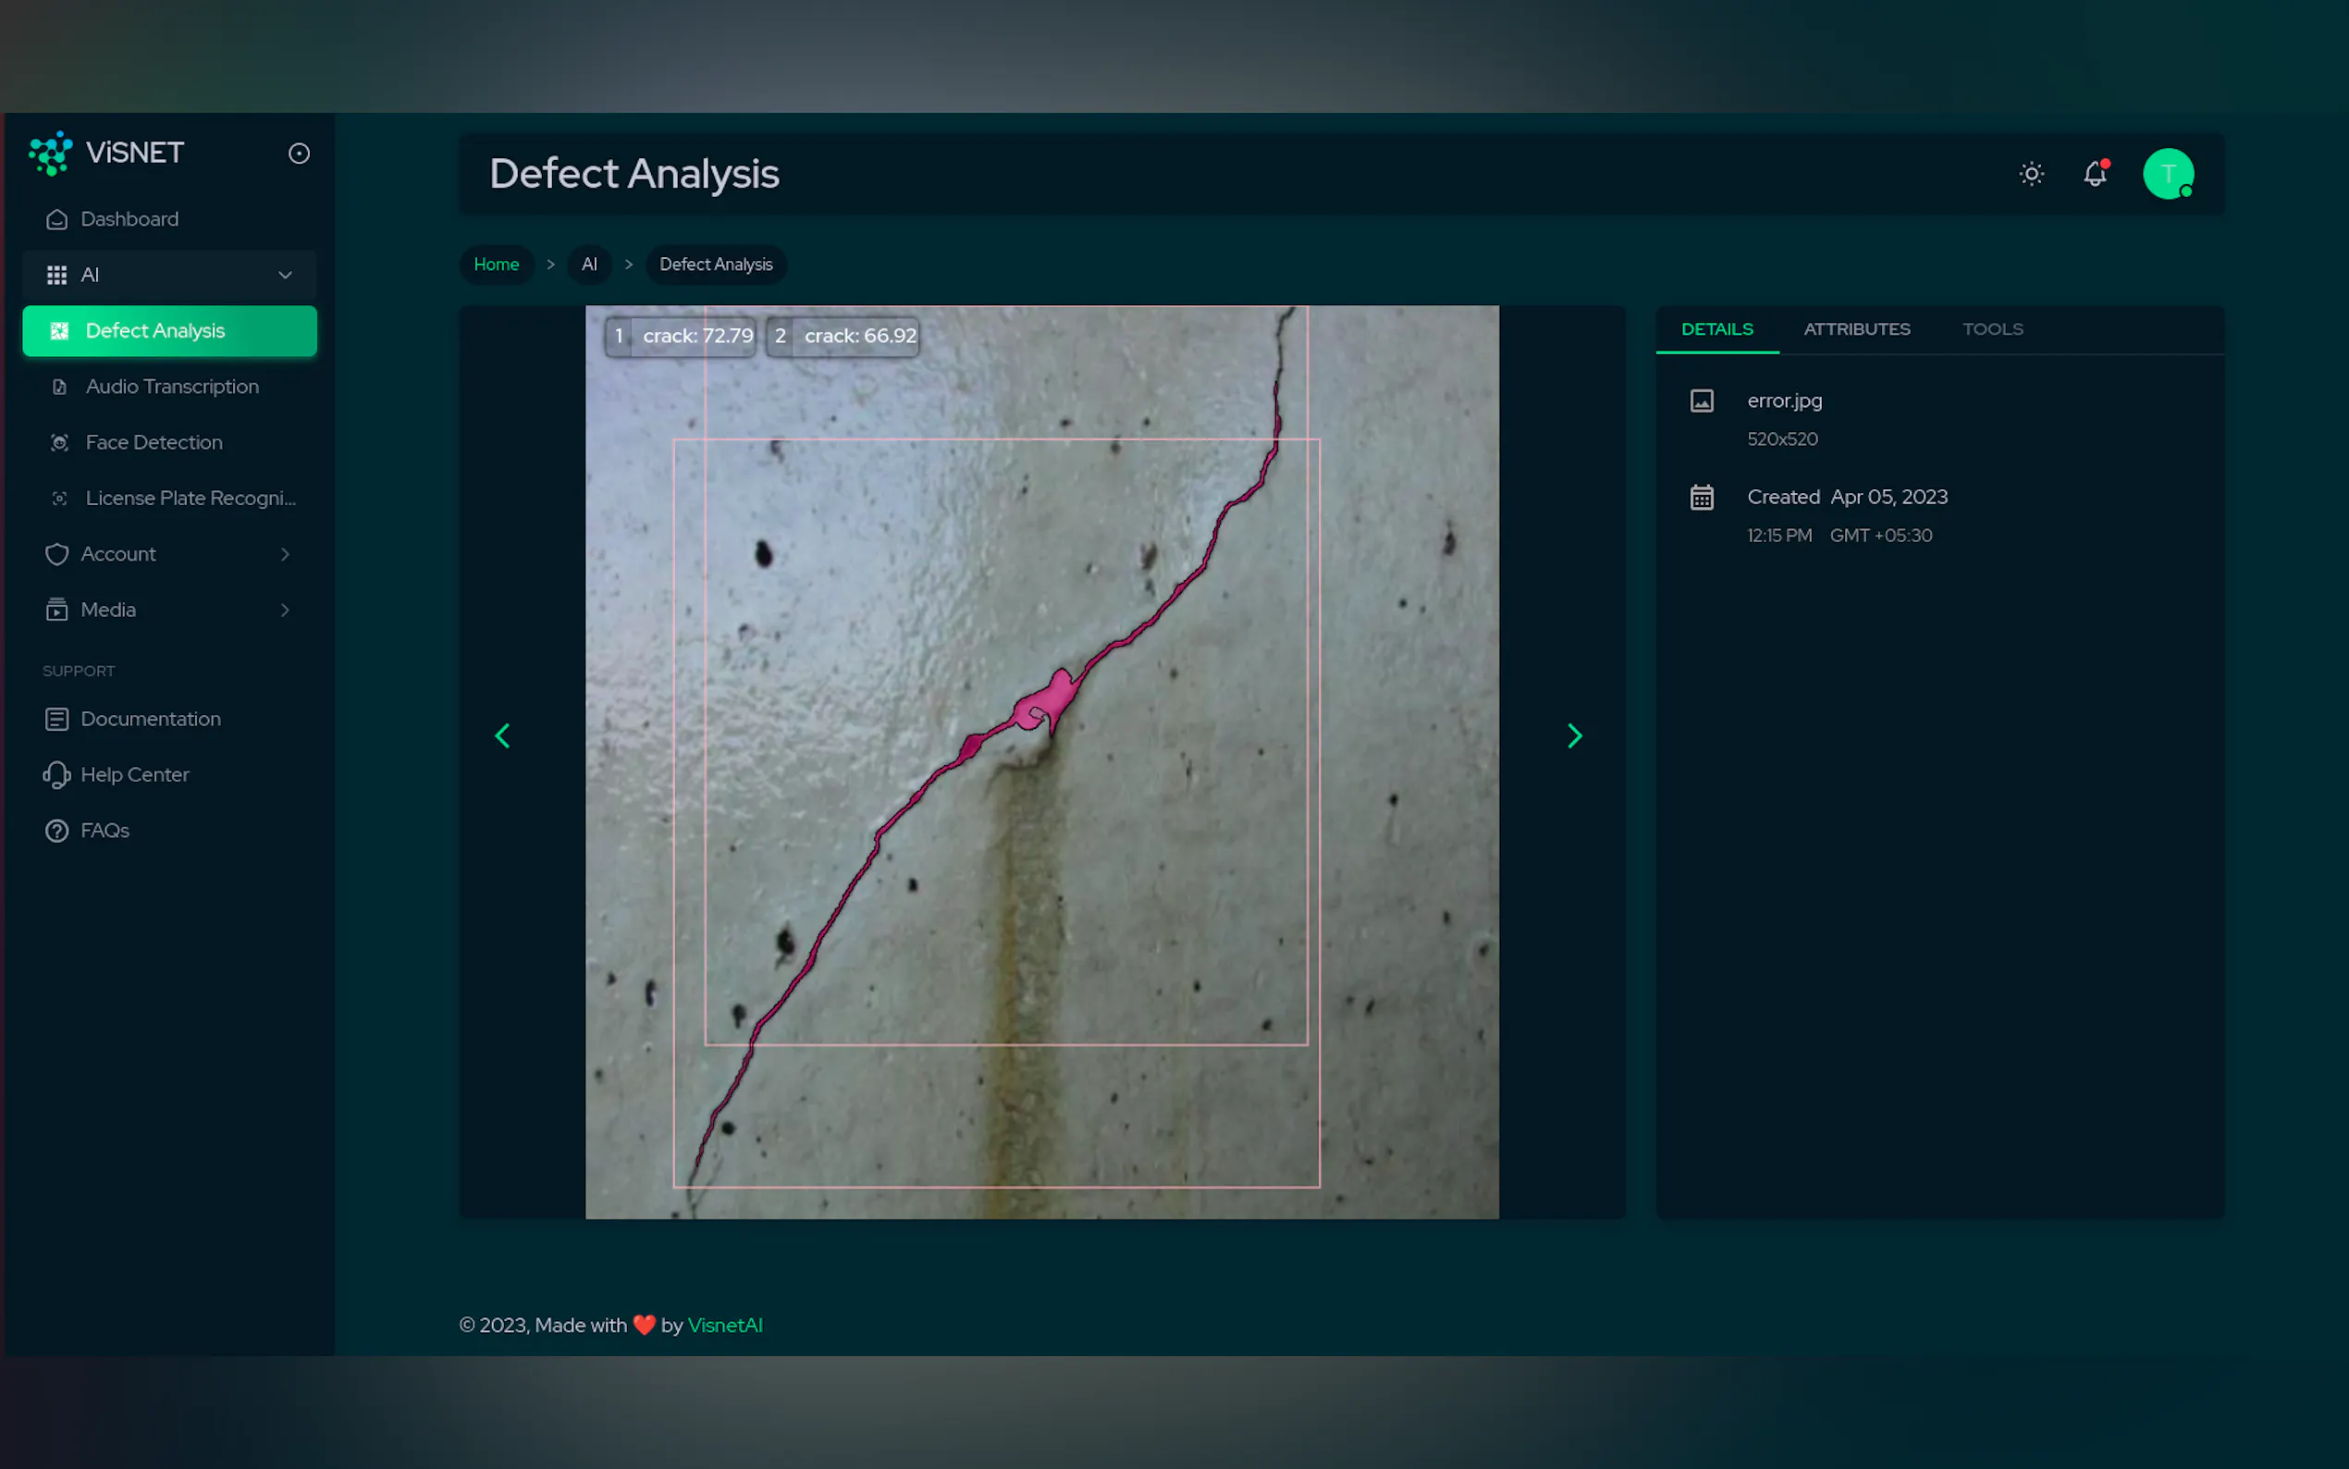2349x1469 pixels.
Task: Click the ViSNET logo
Action: click(x=107, y=154)
